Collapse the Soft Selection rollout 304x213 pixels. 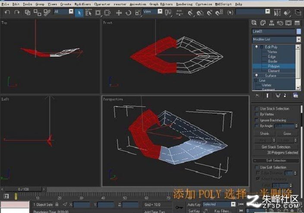pyautogui.click(x=276, y=161)
